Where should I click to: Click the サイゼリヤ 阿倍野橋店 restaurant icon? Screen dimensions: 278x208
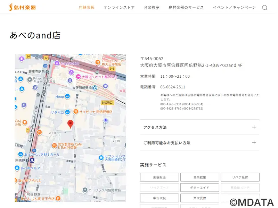76,112
